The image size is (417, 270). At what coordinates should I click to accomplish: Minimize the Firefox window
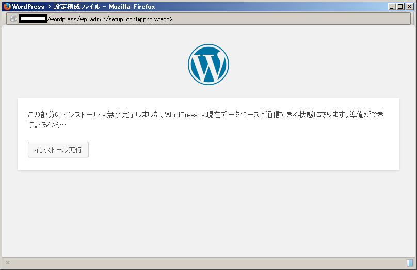coord(391,7)
